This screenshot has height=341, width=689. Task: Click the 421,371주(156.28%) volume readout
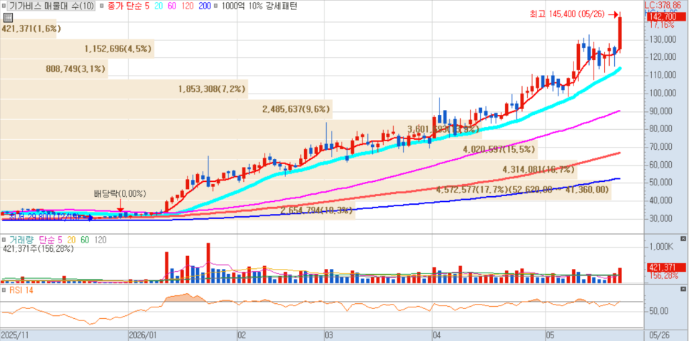39,249
